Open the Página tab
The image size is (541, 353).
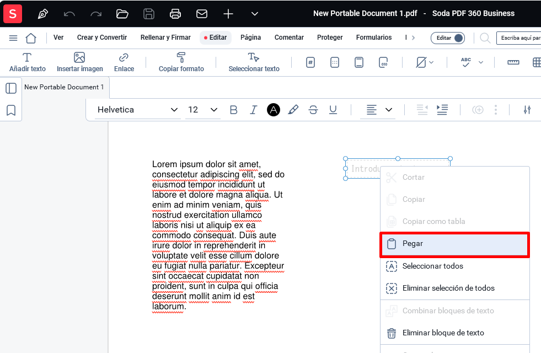[250, 38]
